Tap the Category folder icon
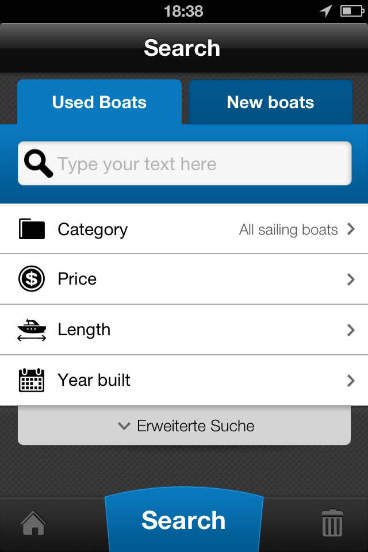The height and width of the screenshot is (552, 368). pyautogui.click(x=32, y=229)
